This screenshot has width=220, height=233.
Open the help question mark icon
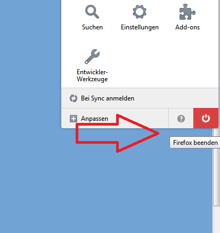pyautogui.click(x=181, y=119)
